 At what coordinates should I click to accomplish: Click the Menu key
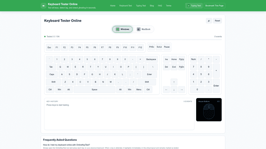coord(139,89)
